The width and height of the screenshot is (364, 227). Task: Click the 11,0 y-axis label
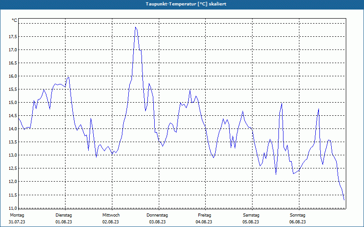click(x=13, y=208)
